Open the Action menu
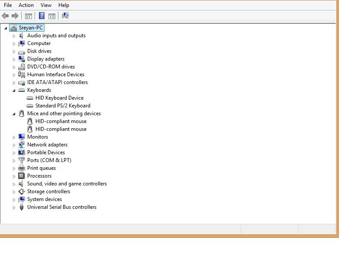This screenshot has height=266, width=339. (x=26, y=5)
